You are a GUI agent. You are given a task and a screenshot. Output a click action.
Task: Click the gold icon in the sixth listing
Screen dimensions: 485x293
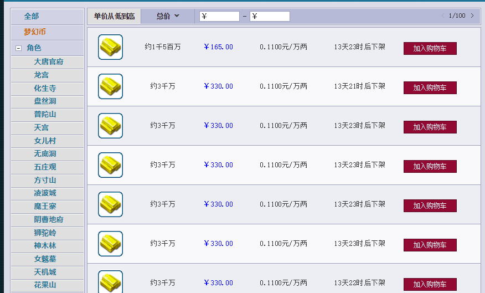tap(110, 244)
